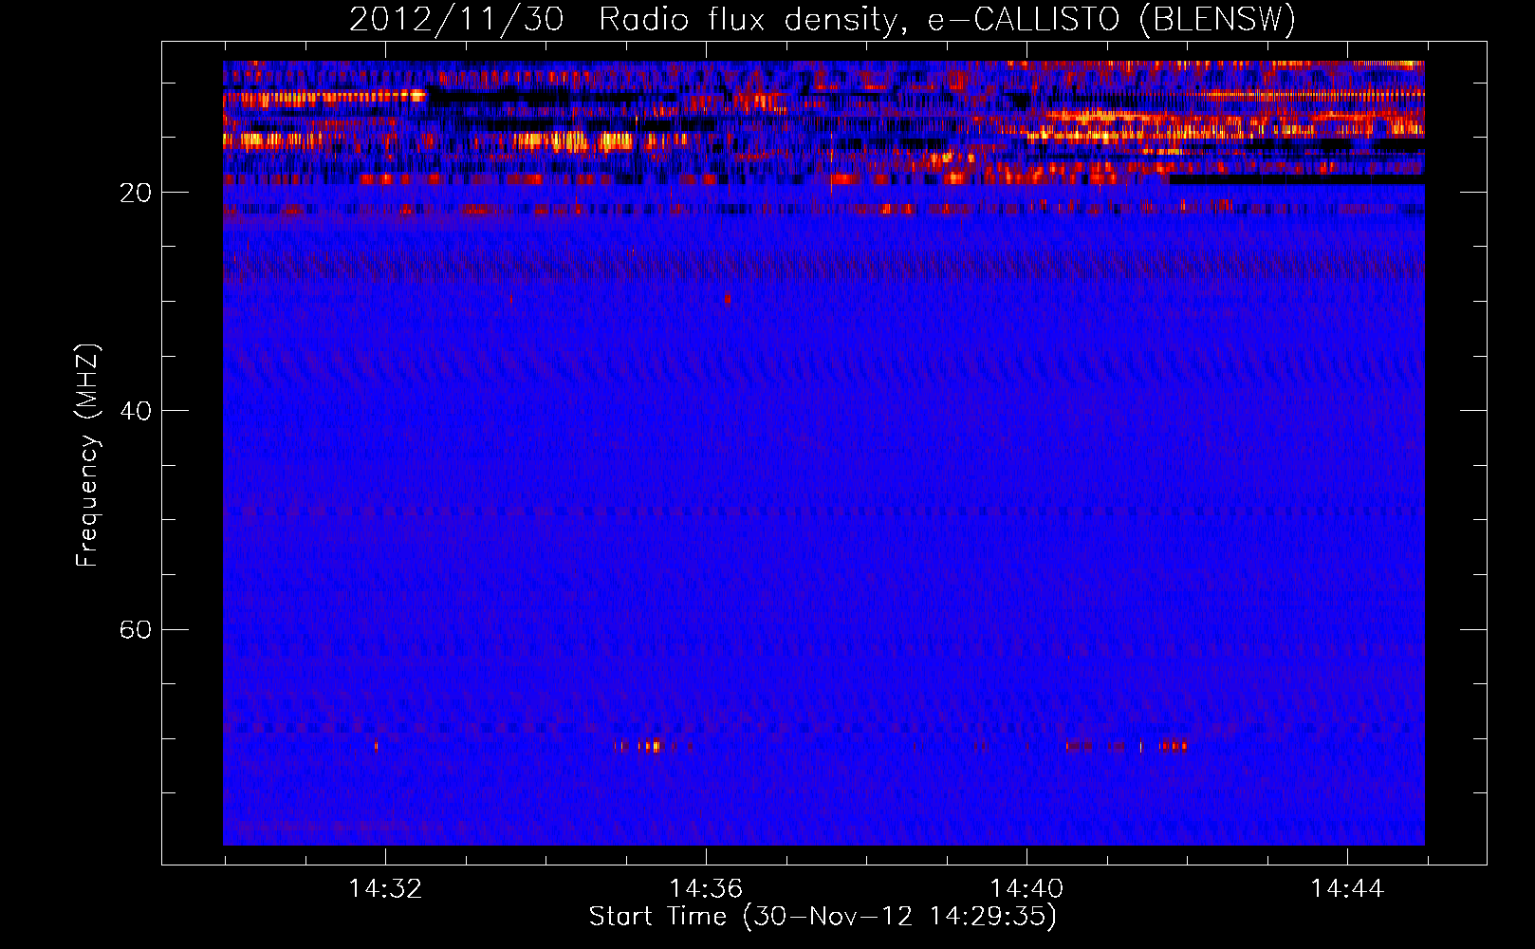Click the '60' frequency tick label

[x=136, y=630]
